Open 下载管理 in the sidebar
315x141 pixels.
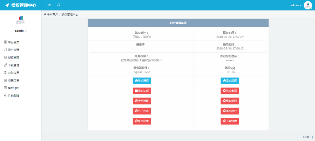coord(12,65)
